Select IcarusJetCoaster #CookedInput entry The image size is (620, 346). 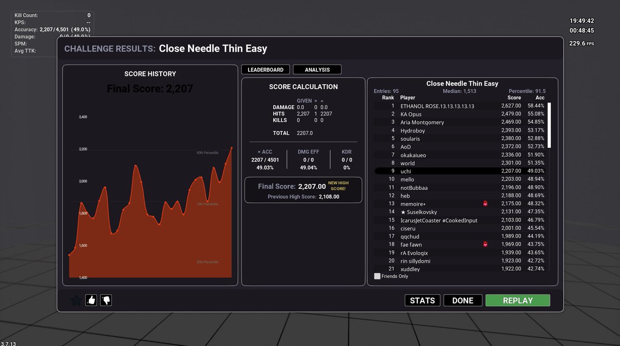click(460, 220)
